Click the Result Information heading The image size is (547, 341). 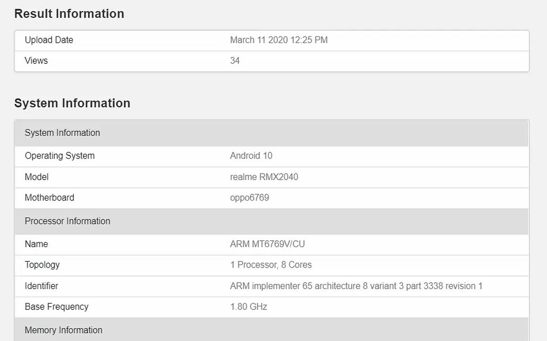(x=69, y=14)
